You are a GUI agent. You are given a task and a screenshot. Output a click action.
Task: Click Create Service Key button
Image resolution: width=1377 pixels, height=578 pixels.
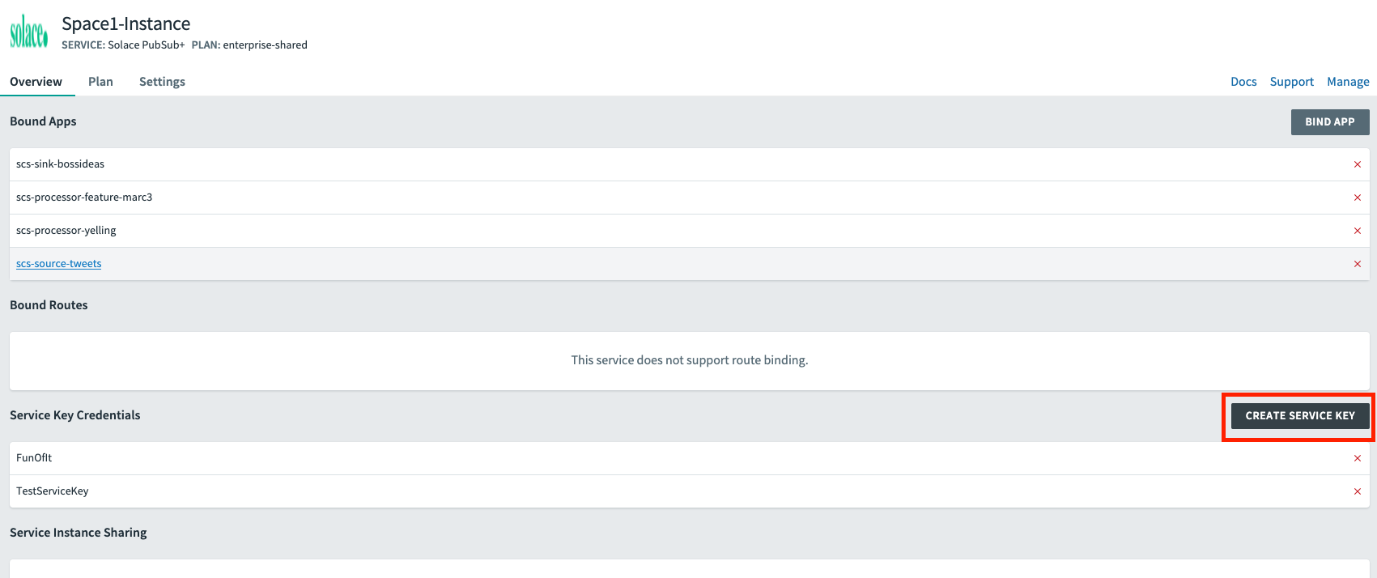click(x=1299, y=415)
